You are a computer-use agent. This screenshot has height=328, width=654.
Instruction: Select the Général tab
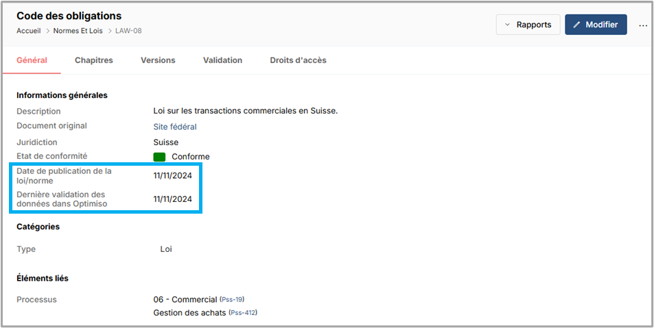coord(32,60)
